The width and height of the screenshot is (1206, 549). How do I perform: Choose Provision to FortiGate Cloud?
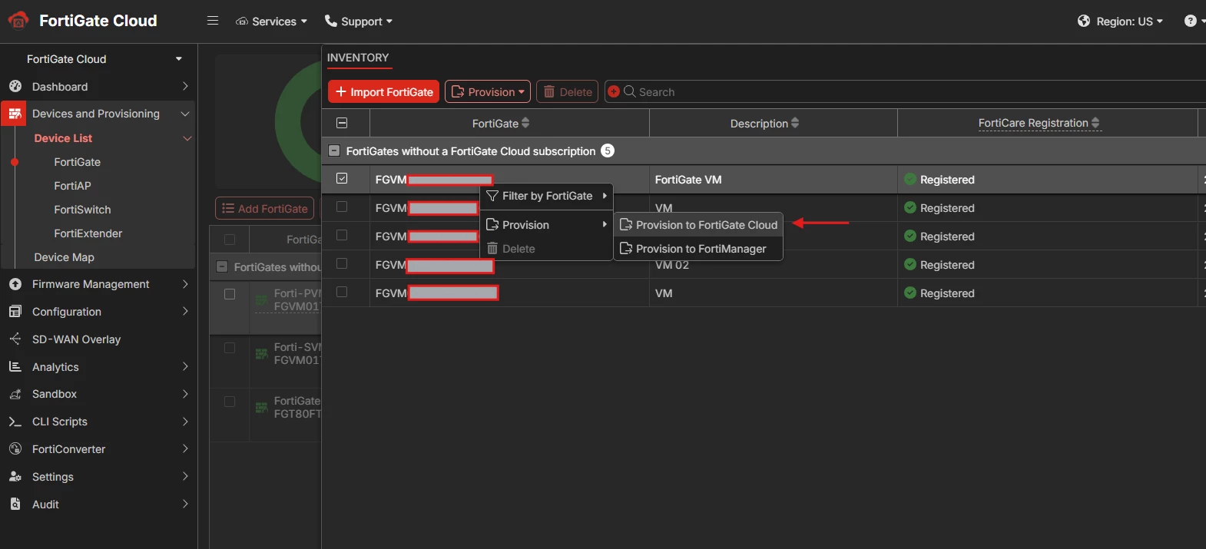698,224
